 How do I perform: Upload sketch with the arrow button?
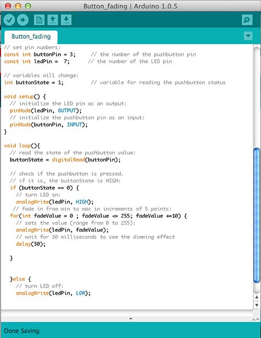(22, 20)
